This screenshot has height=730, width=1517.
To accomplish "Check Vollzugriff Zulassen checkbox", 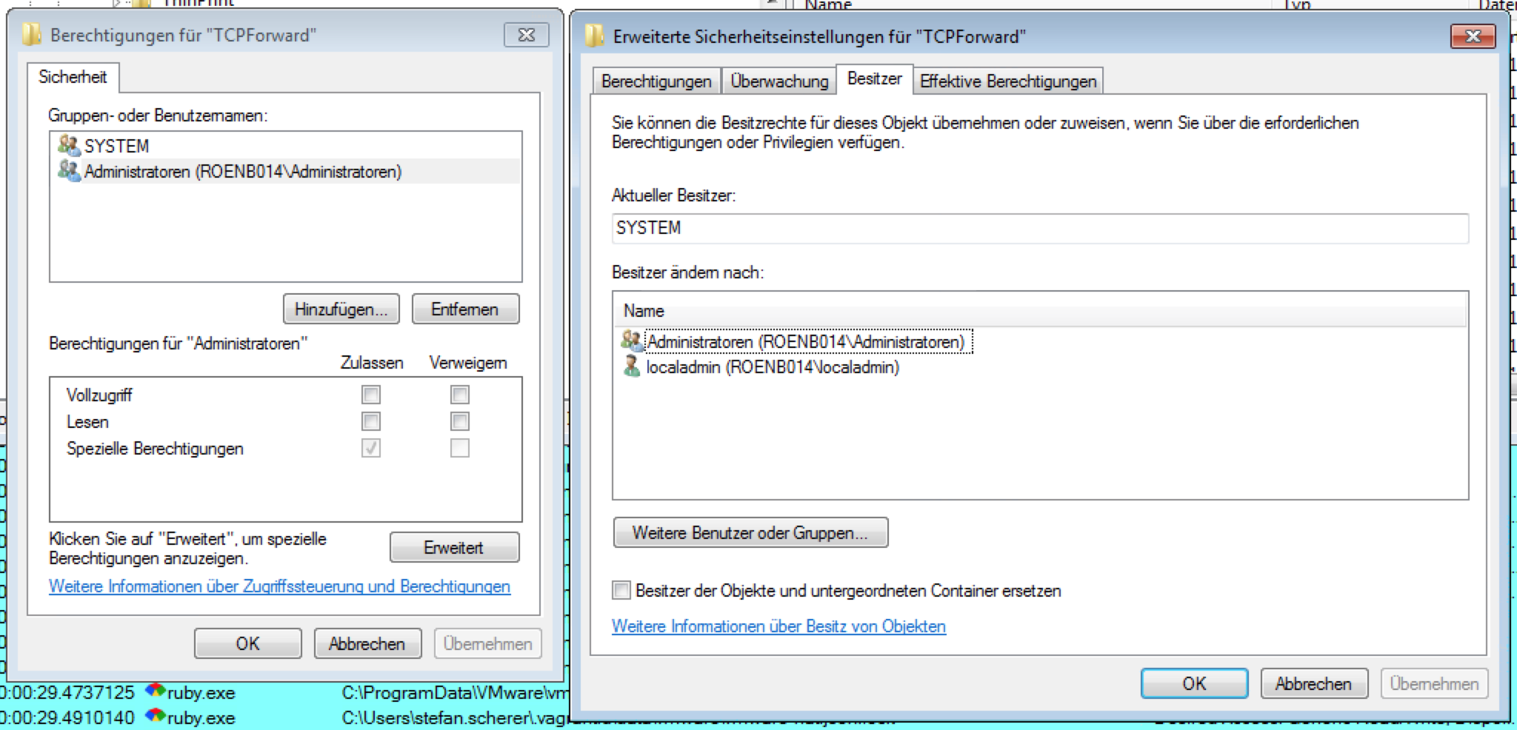I will point(371,395).
